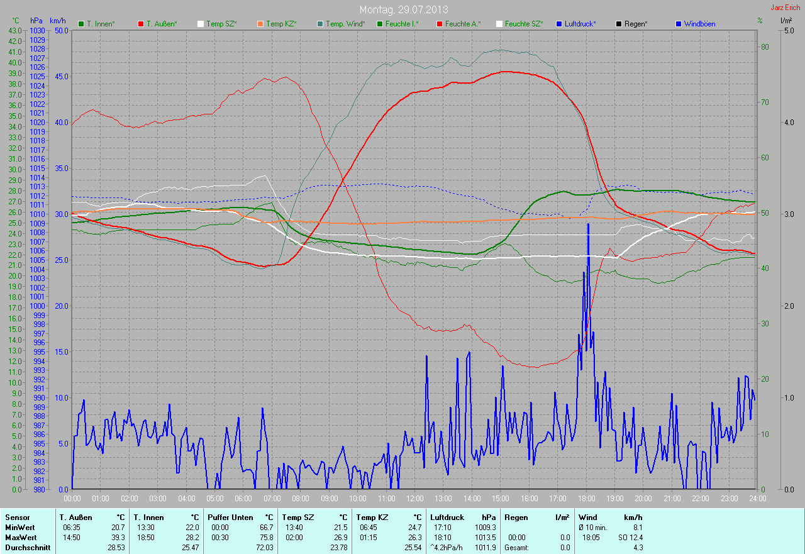Click the T. Innen average 25.47

point(190,548)
